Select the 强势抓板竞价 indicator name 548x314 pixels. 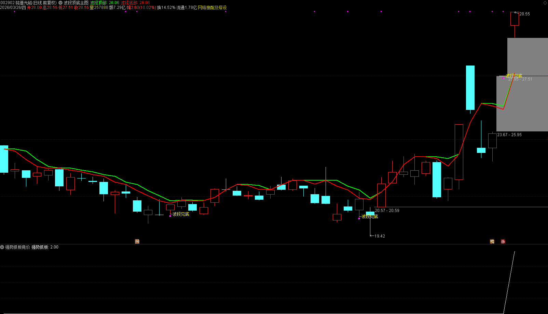click(17, 247)
